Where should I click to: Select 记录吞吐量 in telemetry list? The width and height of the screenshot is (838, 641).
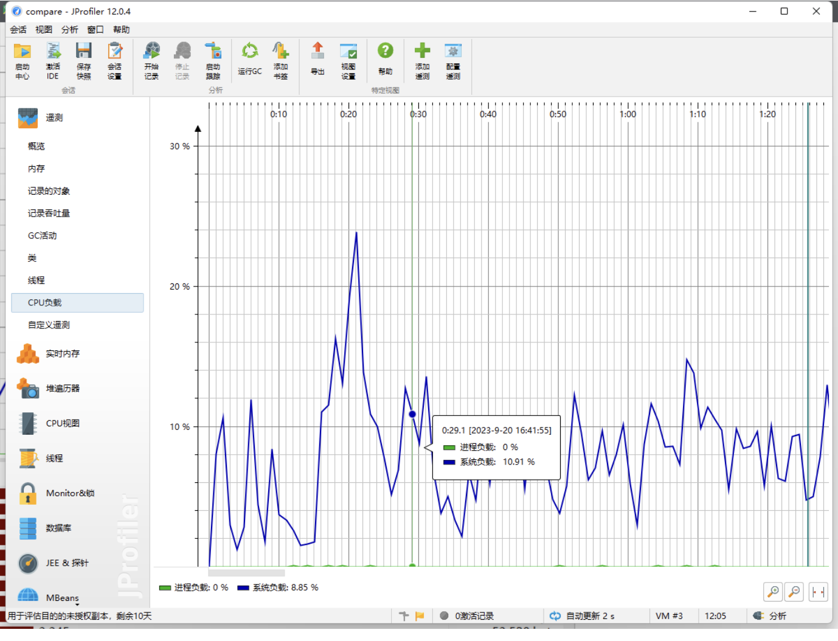[x=49, y=213]
